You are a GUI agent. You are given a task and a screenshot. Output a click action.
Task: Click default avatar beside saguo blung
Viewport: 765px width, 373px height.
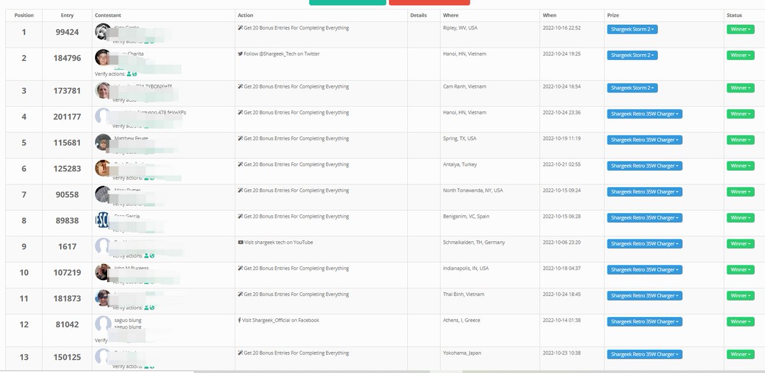(103, 324)
